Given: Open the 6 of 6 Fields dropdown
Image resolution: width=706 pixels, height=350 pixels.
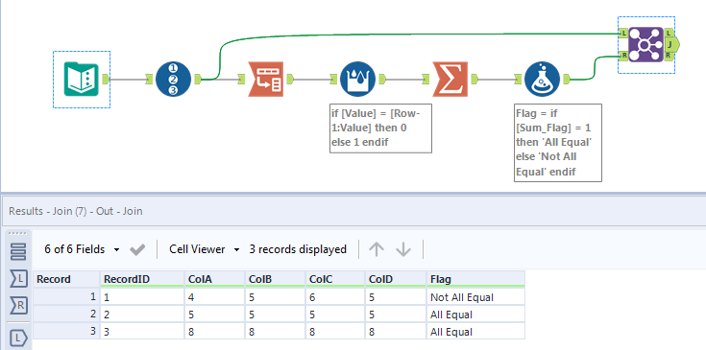Looking at the screenshot, I should [82, 249].
